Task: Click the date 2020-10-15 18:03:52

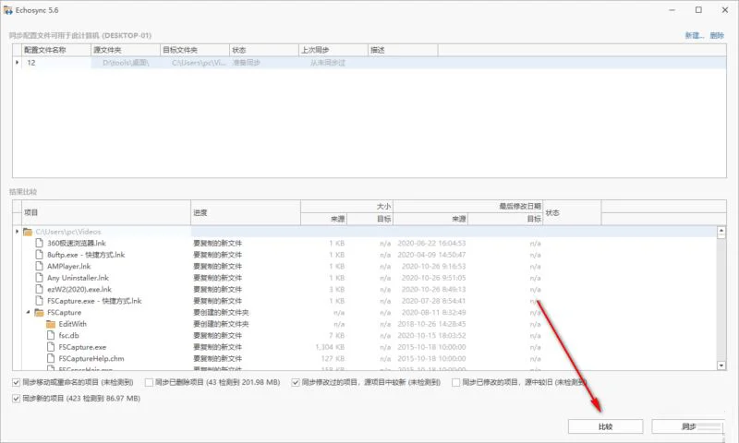Action: click(431, 335)
